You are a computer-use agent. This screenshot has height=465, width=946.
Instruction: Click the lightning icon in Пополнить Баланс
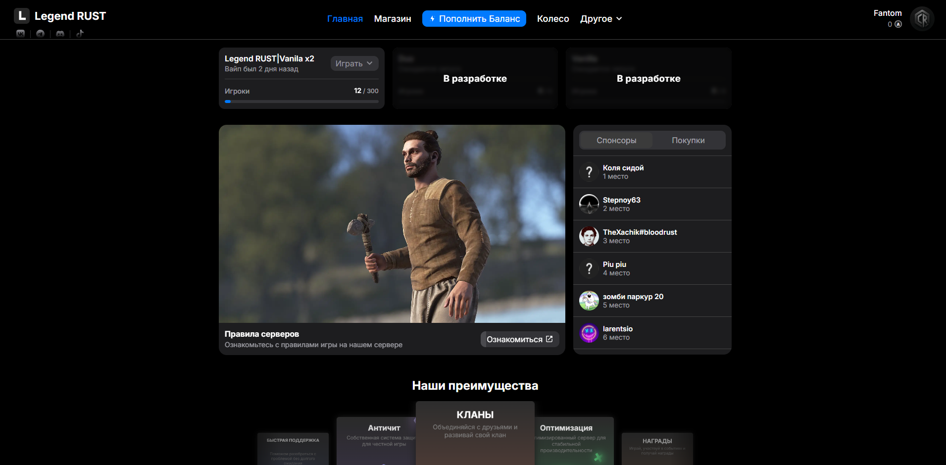tap(432, 19)
